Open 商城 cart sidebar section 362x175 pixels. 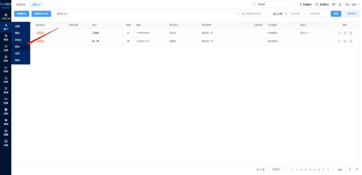click(x=6, y=90)
